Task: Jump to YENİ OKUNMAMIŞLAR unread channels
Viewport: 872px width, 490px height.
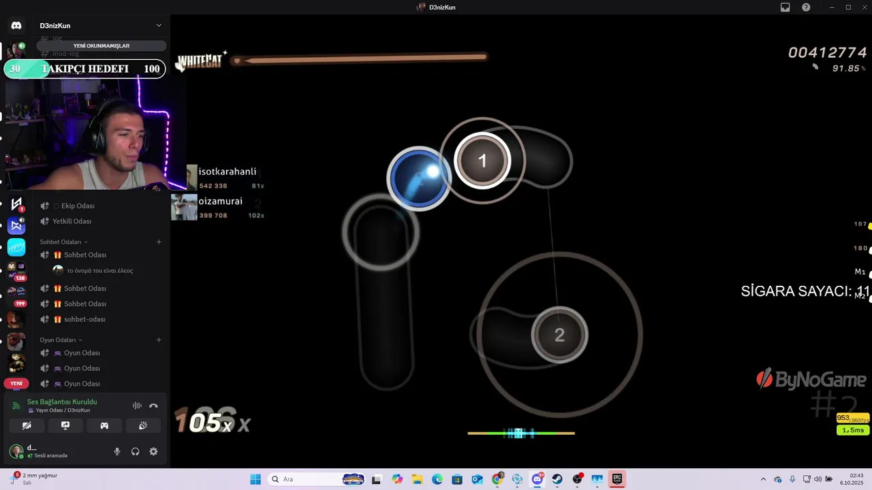Action: click(x=102, y=46)
